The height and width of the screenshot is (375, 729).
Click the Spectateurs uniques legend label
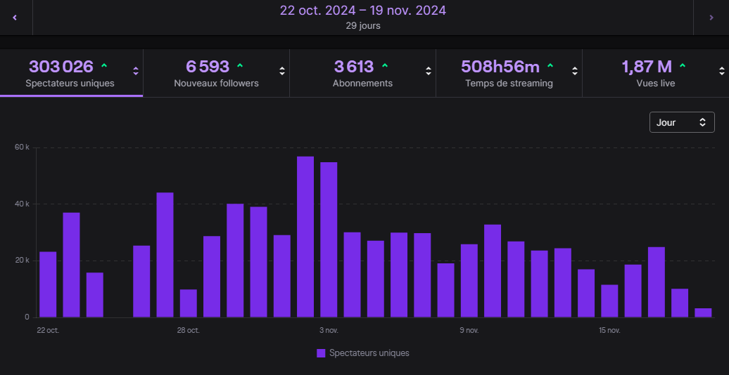click(369, 353)
